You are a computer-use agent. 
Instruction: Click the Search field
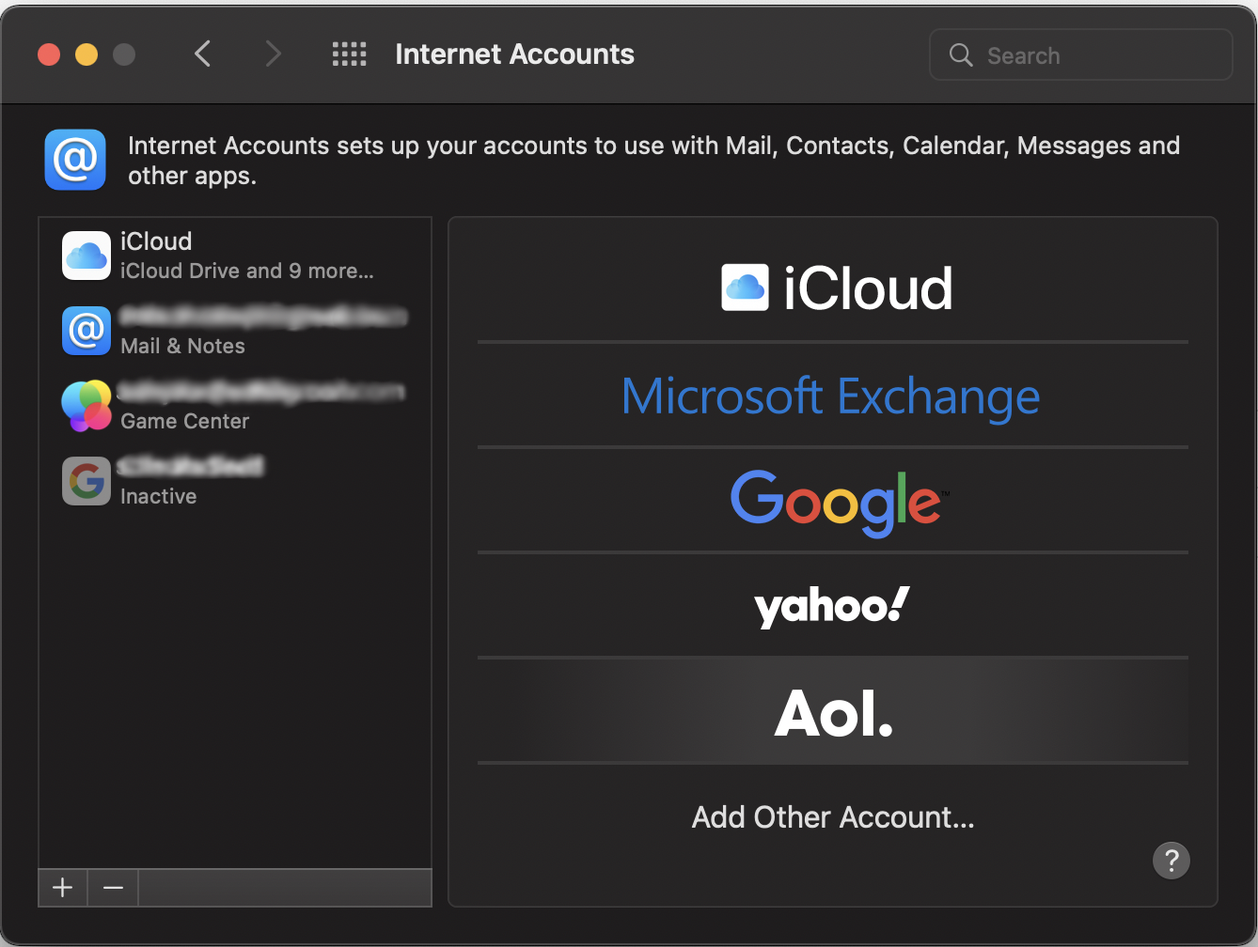tap(1091, 55)
